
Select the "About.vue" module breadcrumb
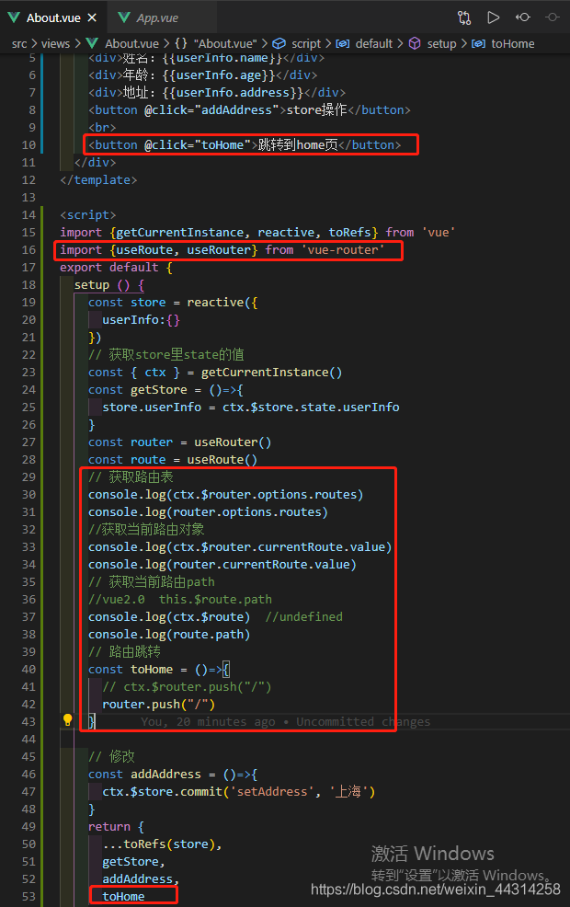[x=225, y=44]
